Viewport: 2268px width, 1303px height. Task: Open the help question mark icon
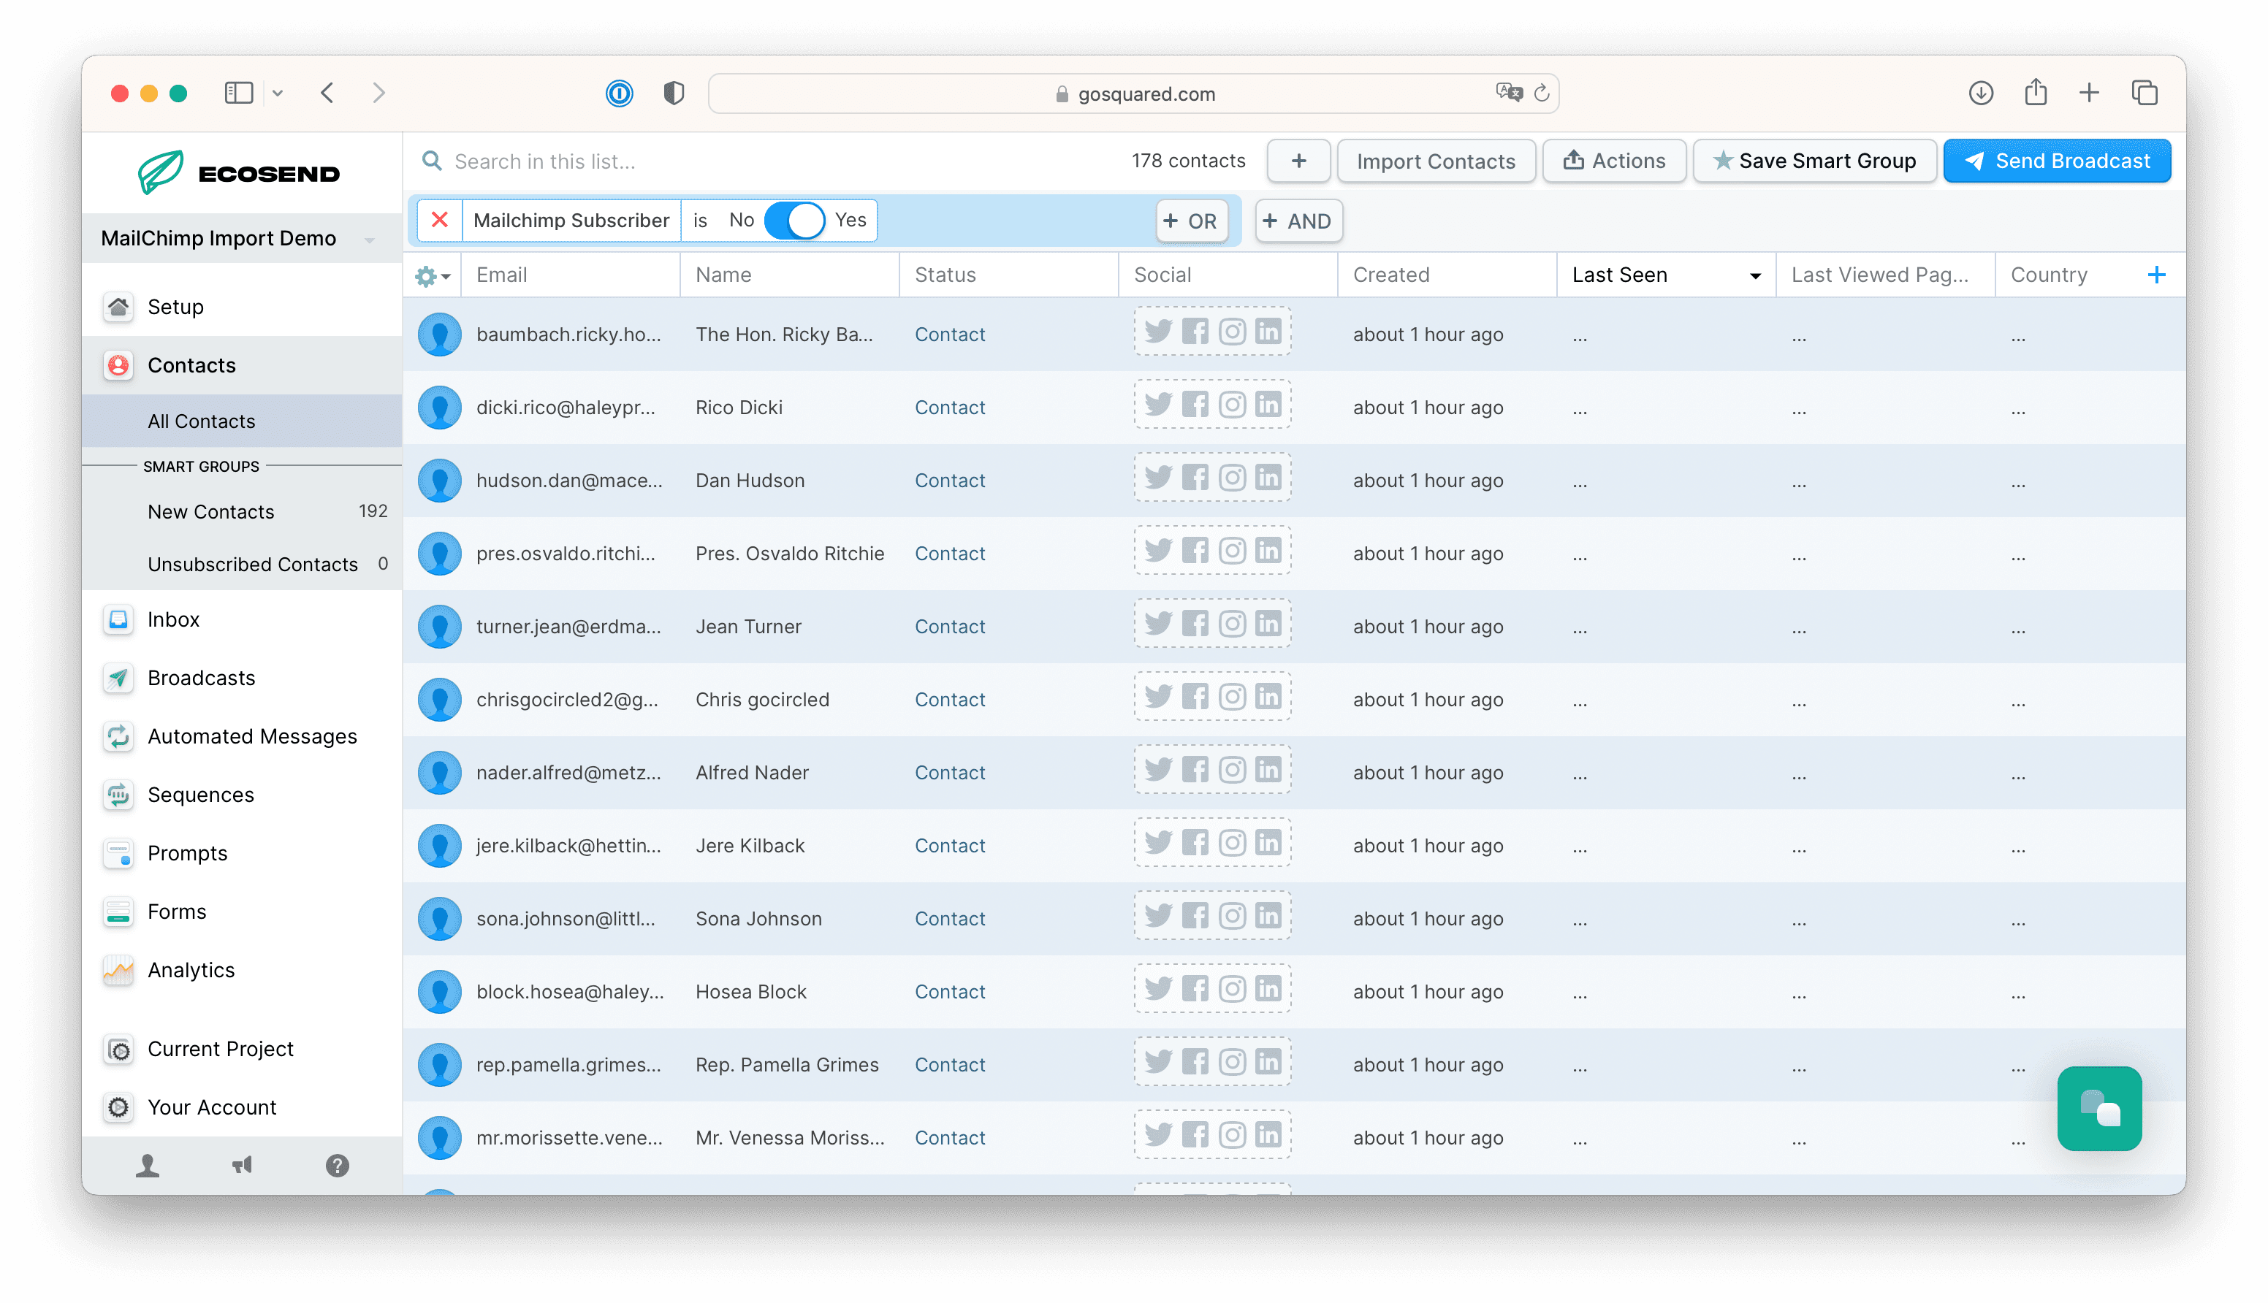coord(338,1165)
